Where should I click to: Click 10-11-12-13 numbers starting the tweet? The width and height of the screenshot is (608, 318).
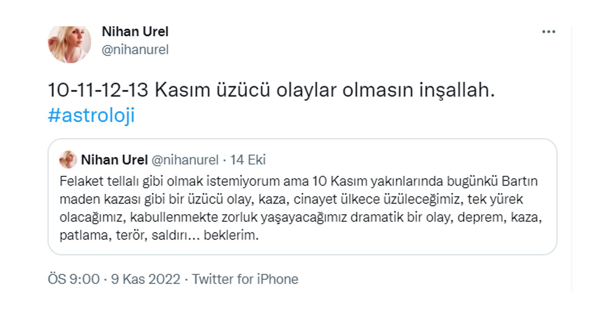click(98, 91)
